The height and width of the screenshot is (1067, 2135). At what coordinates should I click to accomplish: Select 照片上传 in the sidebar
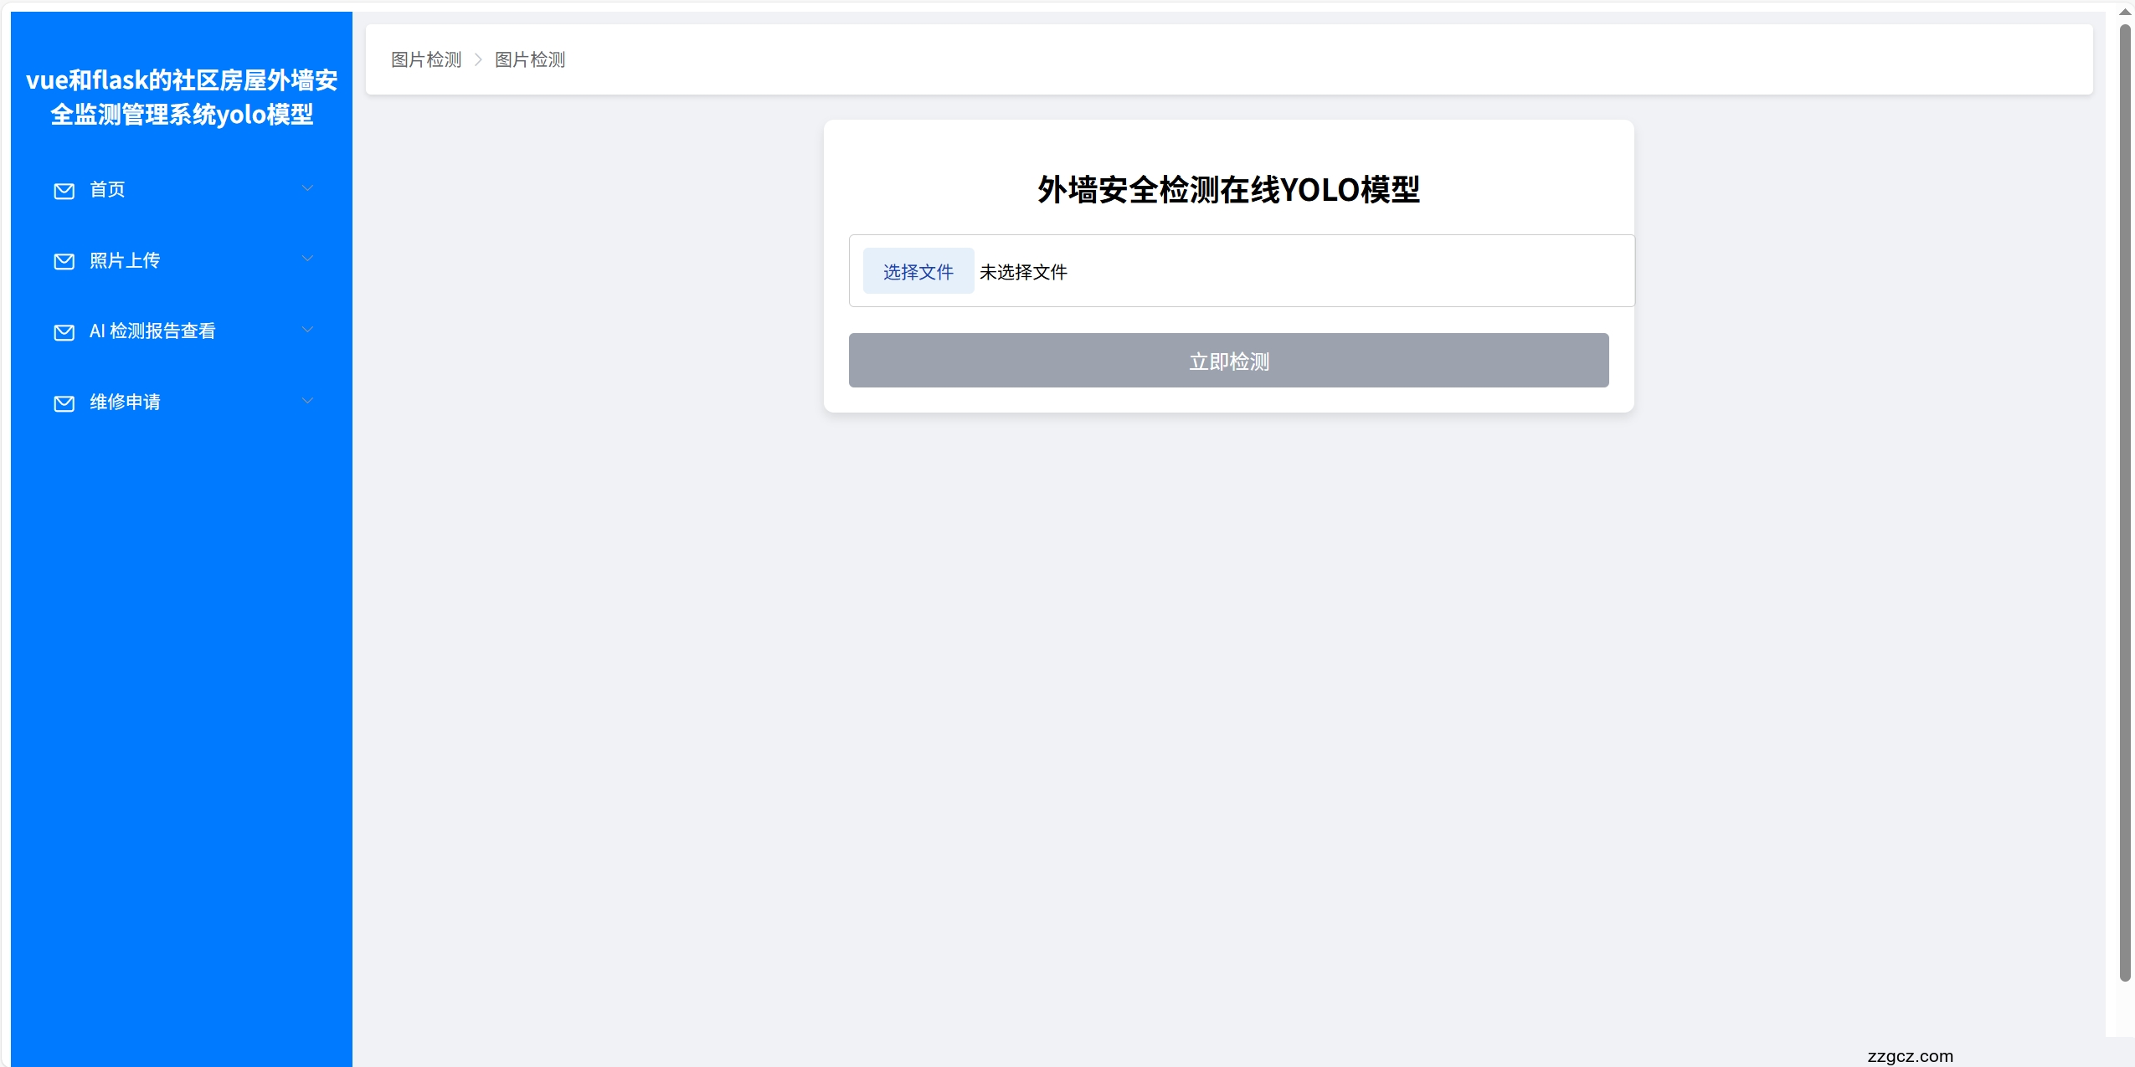pyautogui.click(x=125, y=261)
